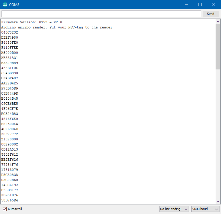Click the output line 03C02BA0
The image size is (221, 214).
point(10,180)
